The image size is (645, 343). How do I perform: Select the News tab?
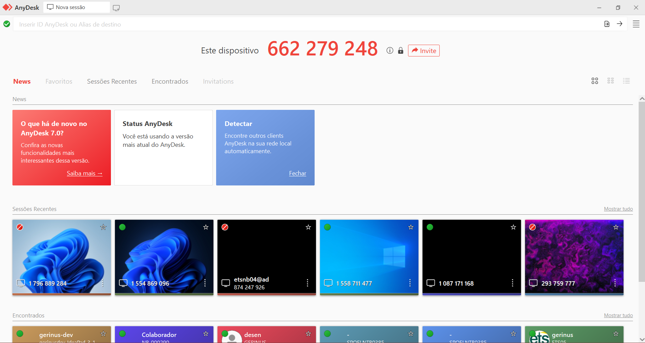22,81
